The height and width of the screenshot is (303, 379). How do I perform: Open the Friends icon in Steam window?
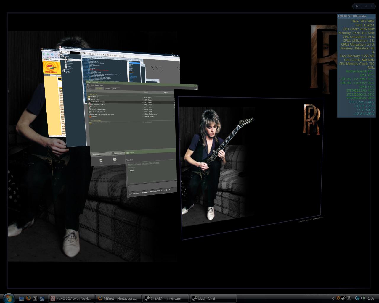click(x=115, y=160)
